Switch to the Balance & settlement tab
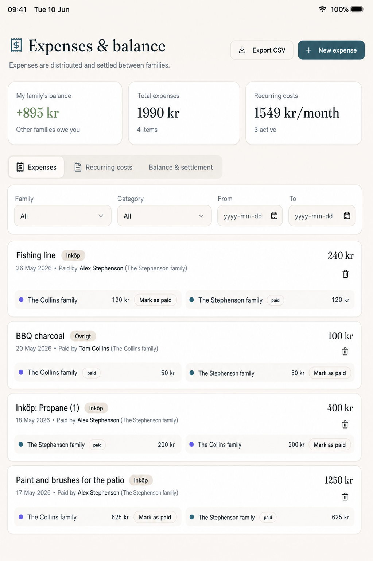Viewport: 373px width, 561px height. 181,167
